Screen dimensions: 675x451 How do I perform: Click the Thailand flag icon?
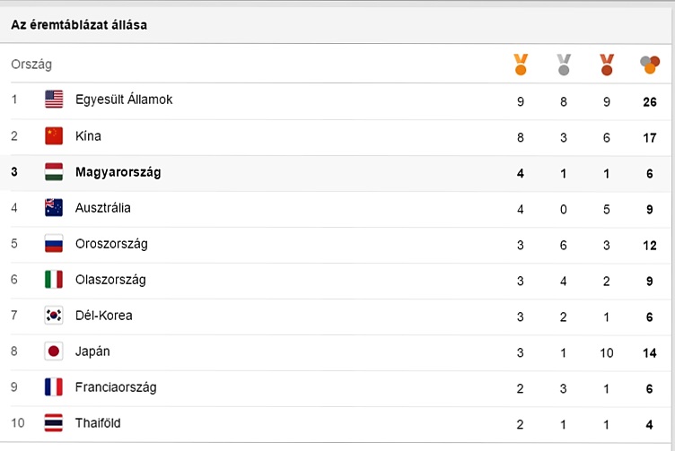(x=54, y=423)
